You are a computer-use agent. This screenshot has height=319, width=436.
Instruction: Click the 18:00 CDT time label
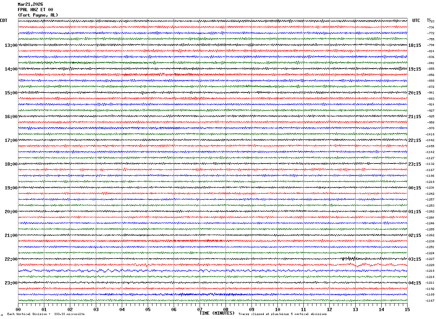[x=11, y=164]
